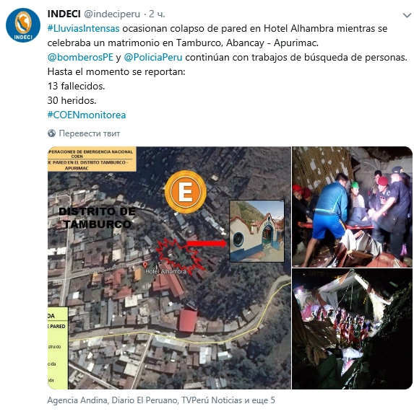This screenshot has width=414, height=414.
Task: Click the globe icon beside translate
Action: (x=51, y=133)
